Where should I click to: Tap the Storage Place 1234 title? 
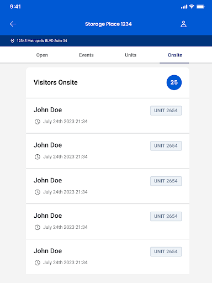108,24
